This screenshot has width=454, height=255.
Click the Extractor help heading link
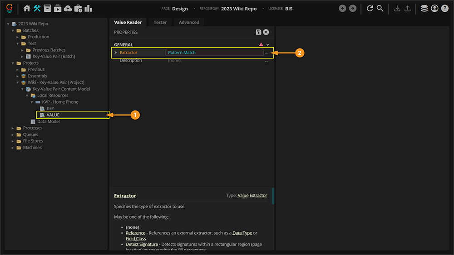click(125, 196)
